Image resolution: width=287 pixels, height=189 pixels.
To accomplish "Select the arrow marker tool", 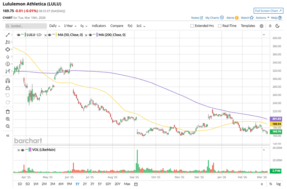I will pyautogui.click(x=8, y=57).
